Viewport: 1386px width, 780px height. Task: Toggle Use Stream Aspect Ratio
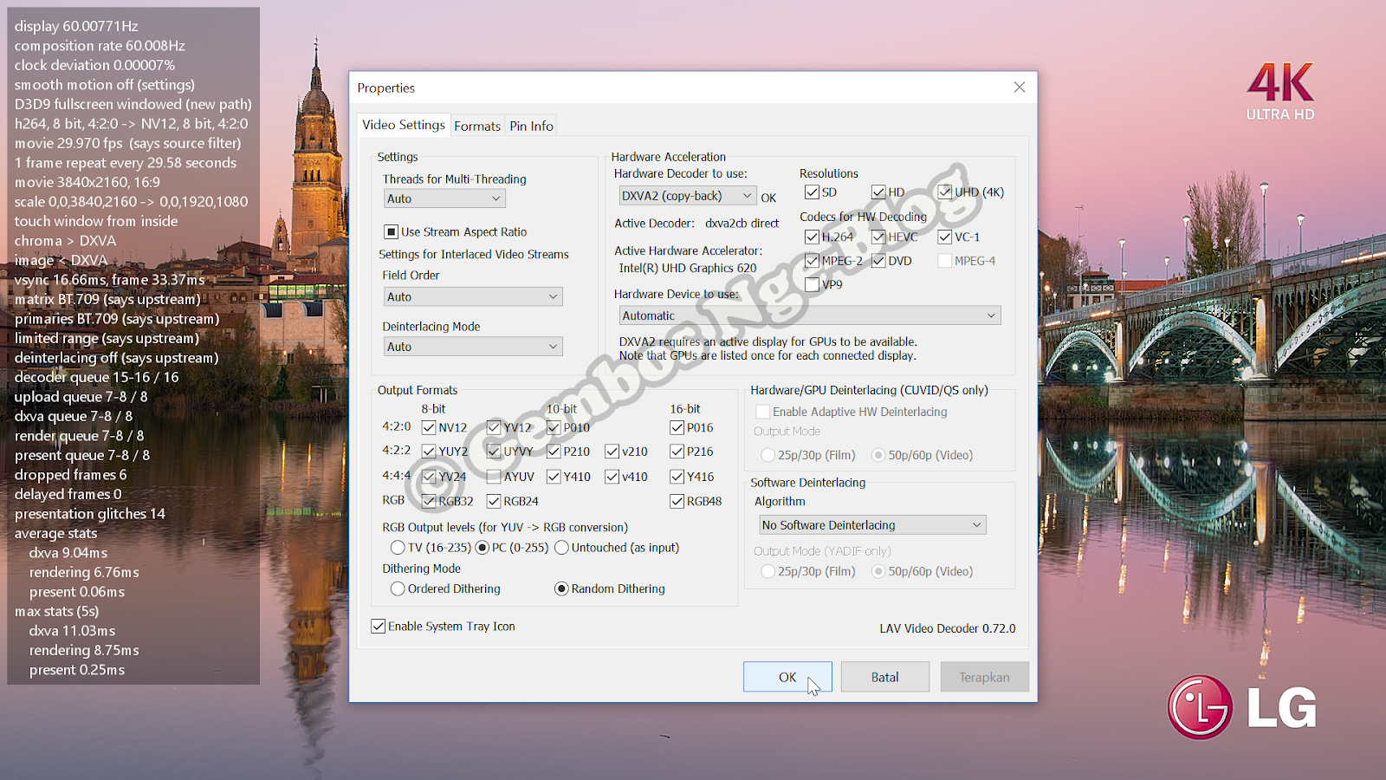[x=392, y=231]
